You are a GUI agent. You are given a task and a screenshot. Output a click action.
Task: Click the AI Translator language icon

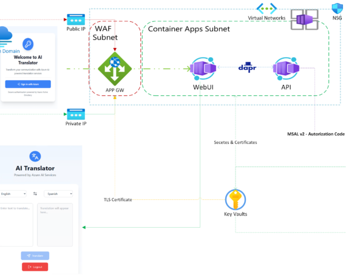[35, 156]
